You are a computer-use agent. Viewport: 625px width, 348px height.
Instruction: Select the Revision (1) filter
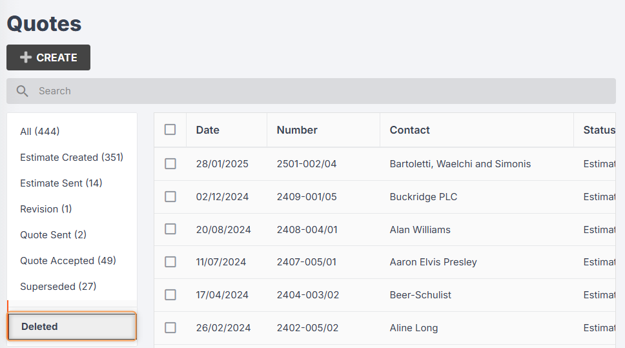46,209
